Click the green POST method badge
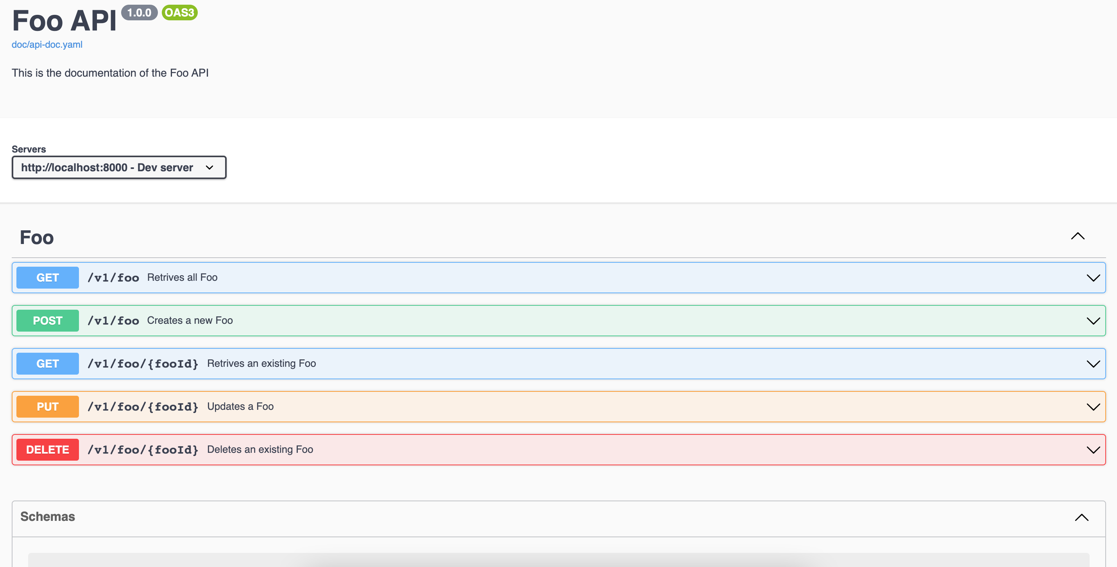 pos(48,321)
